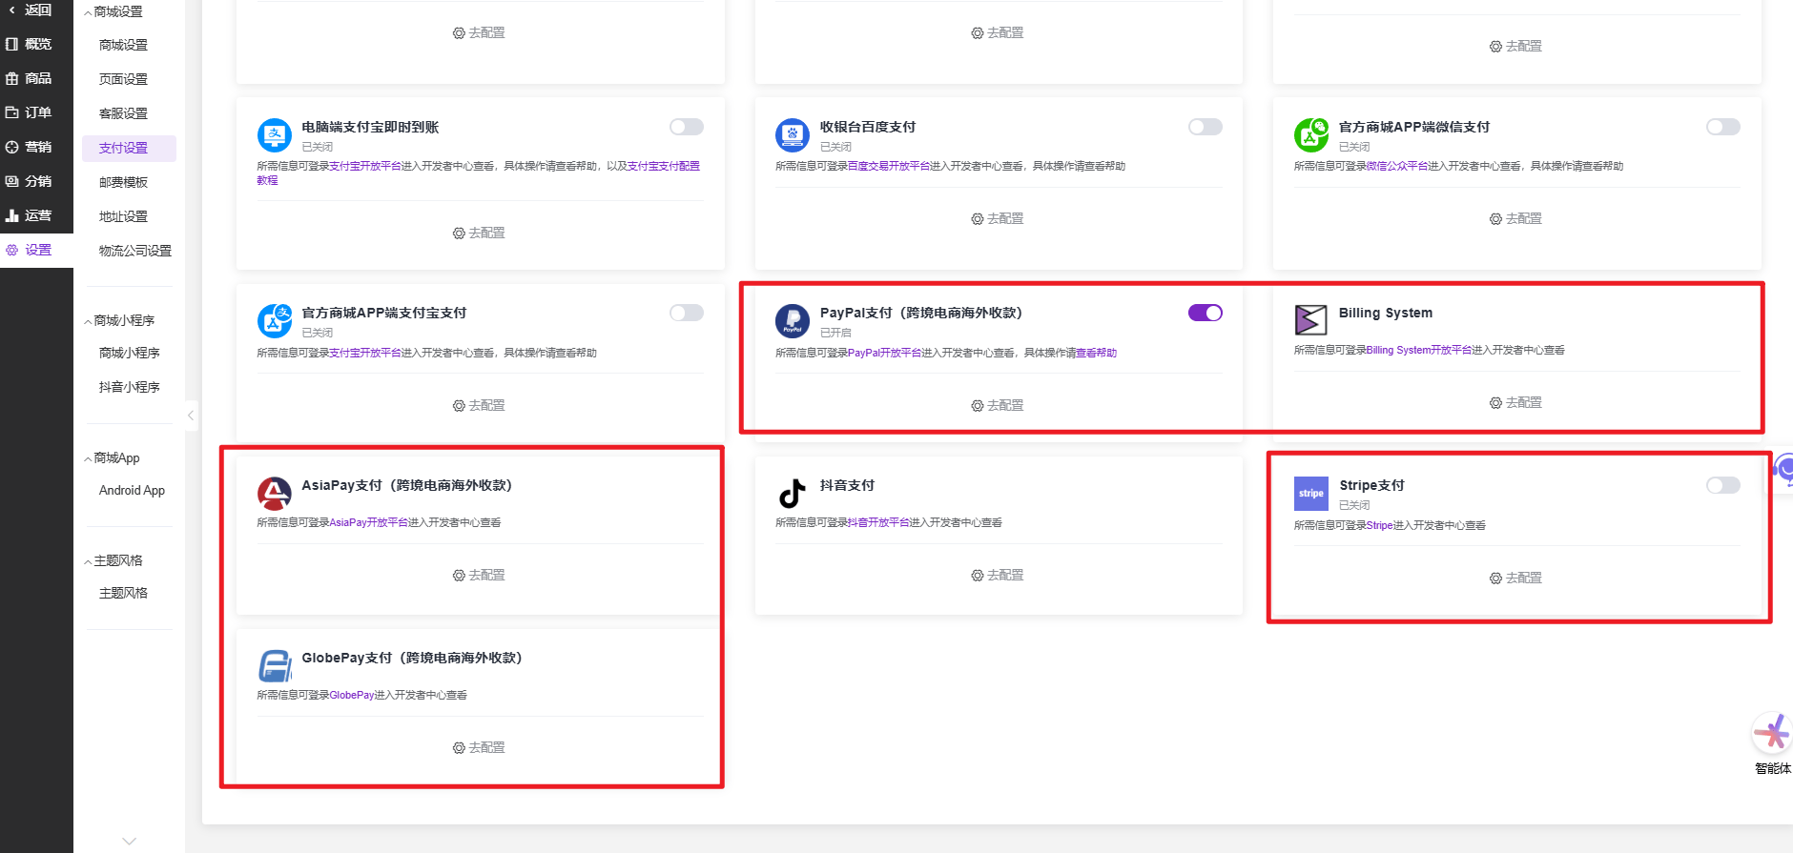Collapse the 商城小程序 section header
This screenshot has height=853, width=1793.
tap(120, 320)
